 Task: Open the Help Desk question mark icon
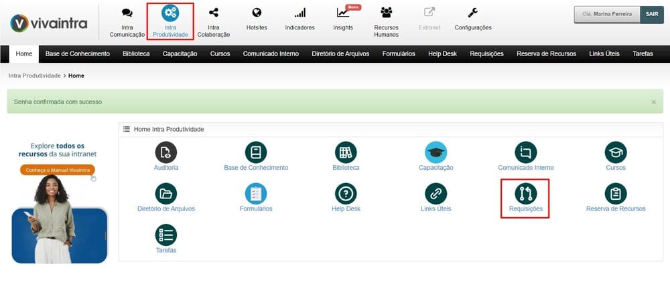346,194
